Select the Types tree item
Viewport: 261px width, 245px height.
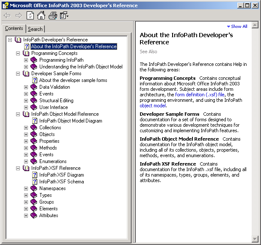click(x=45, y=195)
